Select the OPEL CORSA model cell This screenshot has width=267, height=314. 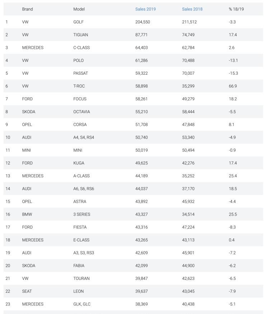[x=80, y=124]
